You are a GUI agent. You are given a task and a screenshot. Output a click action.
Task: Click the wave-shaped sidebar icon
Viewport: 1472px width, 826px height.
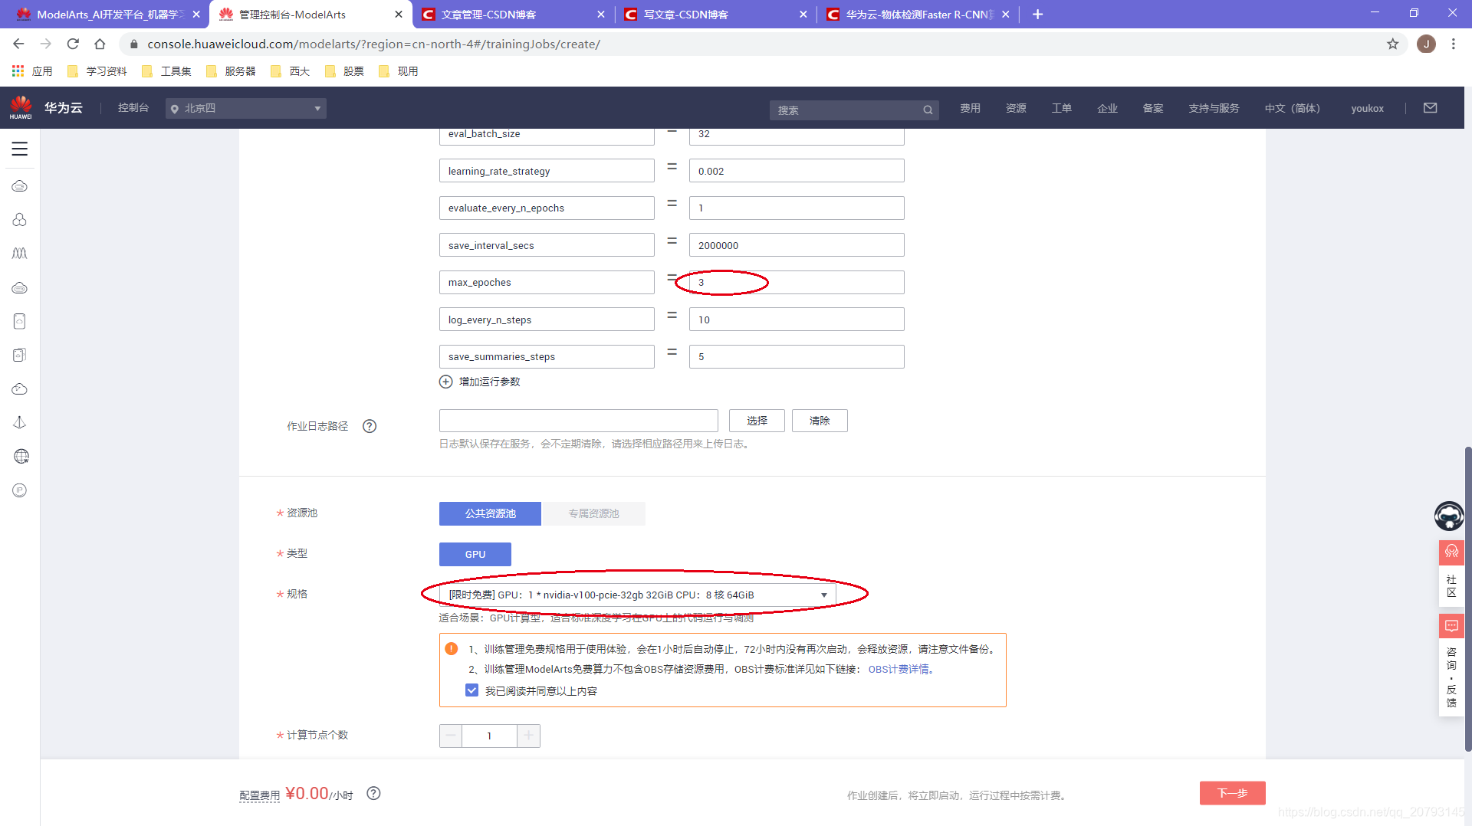click(x=20, y=254)
